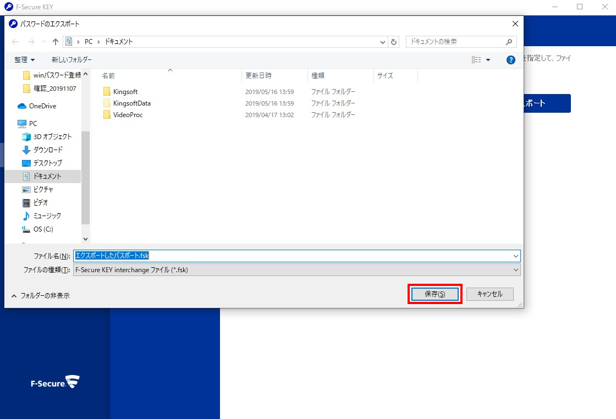The image size is (616, 419).
Task: Open the Kingsoft folder
Action: point(125,92)
